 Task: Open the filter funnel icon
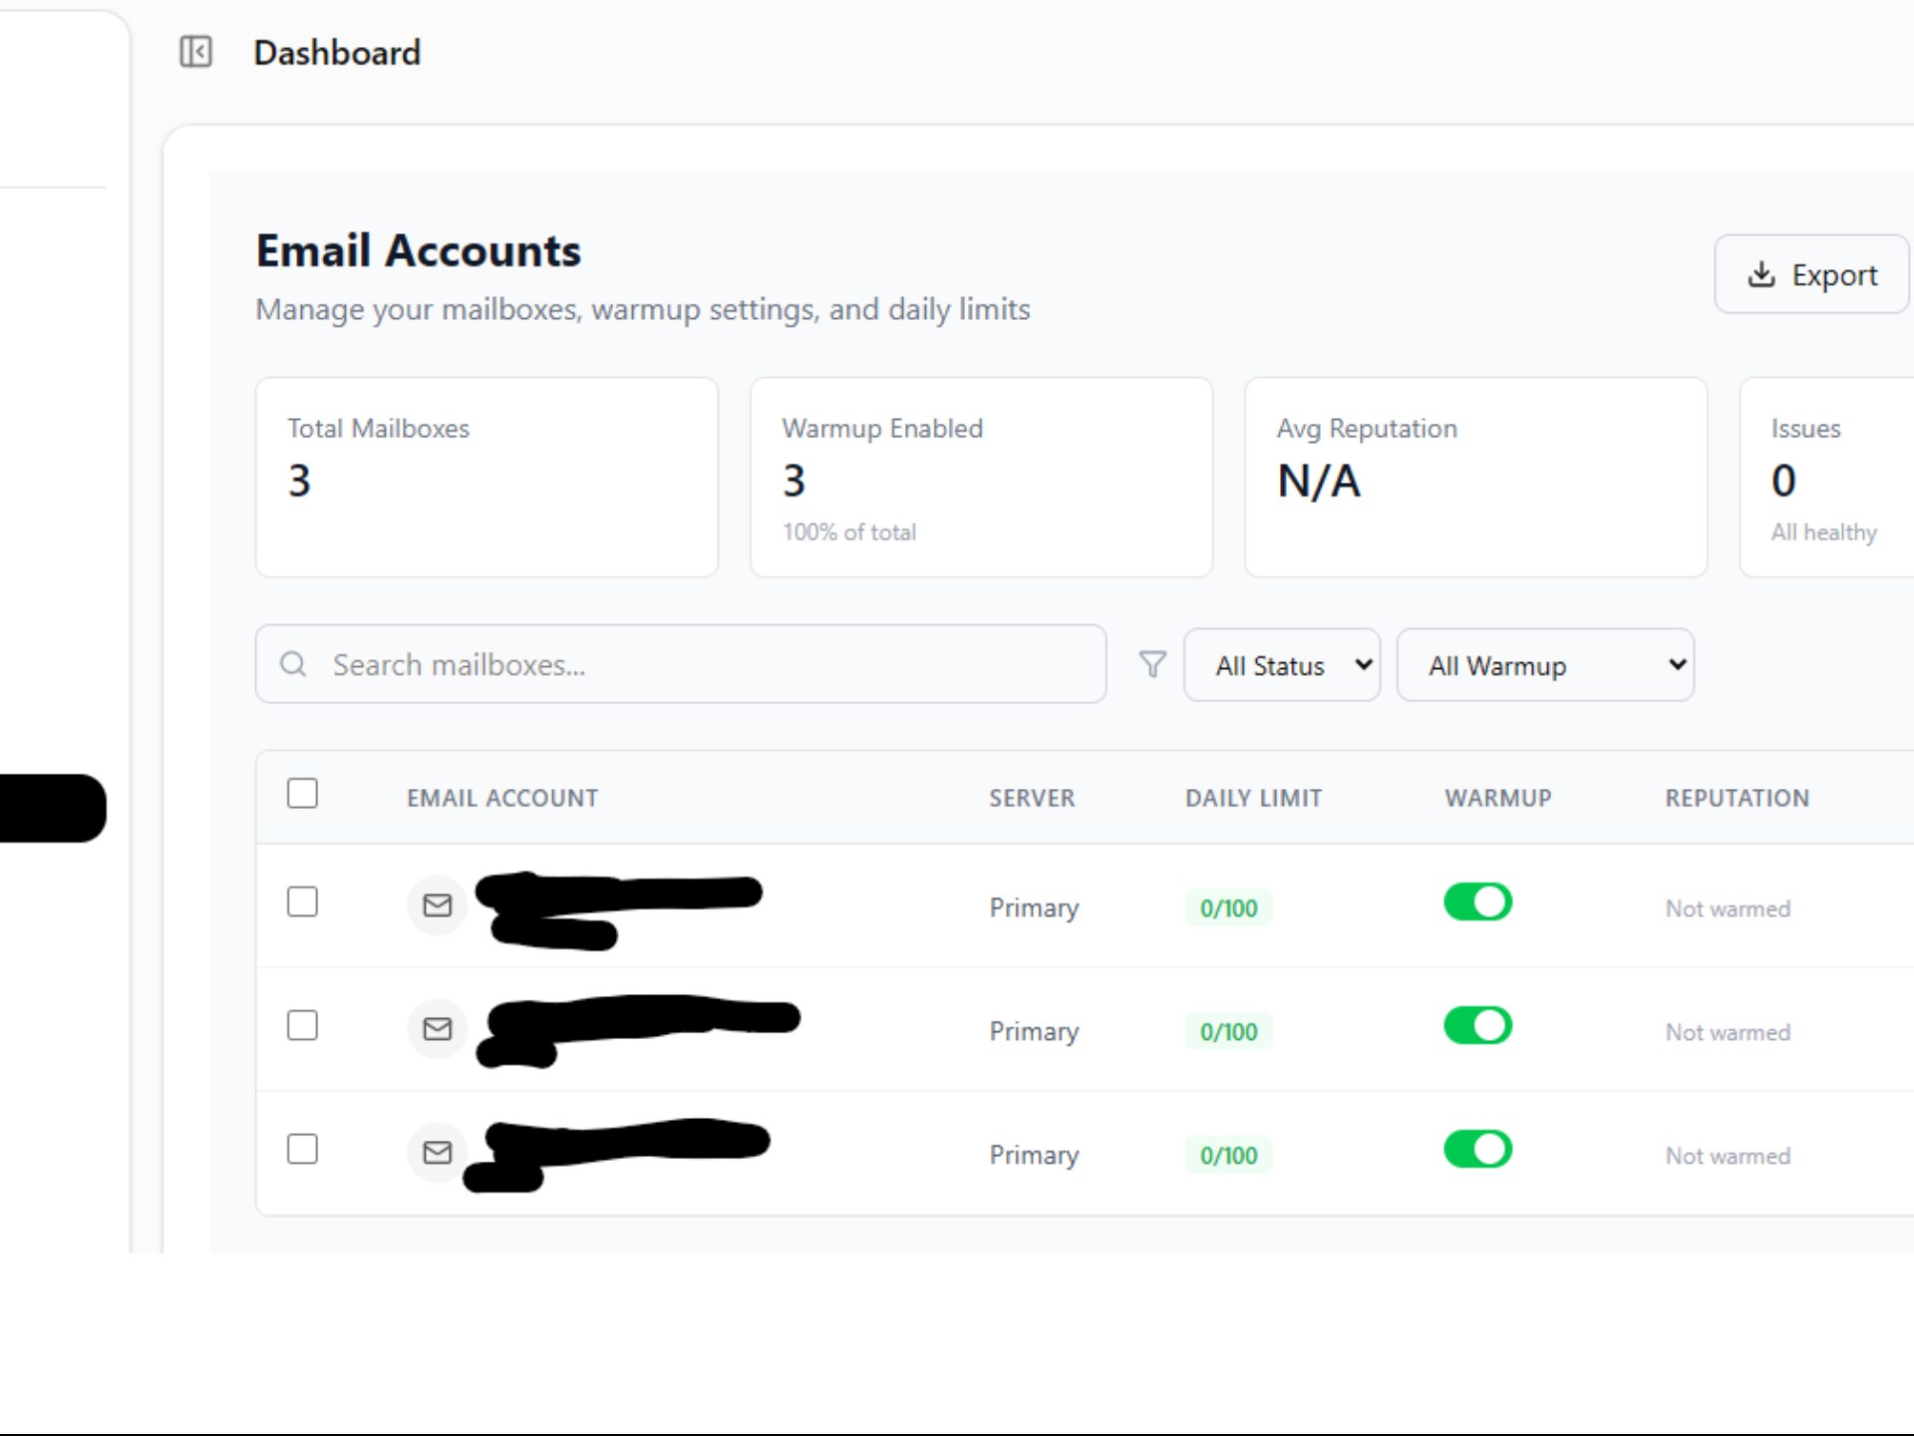pos(1151,664)
